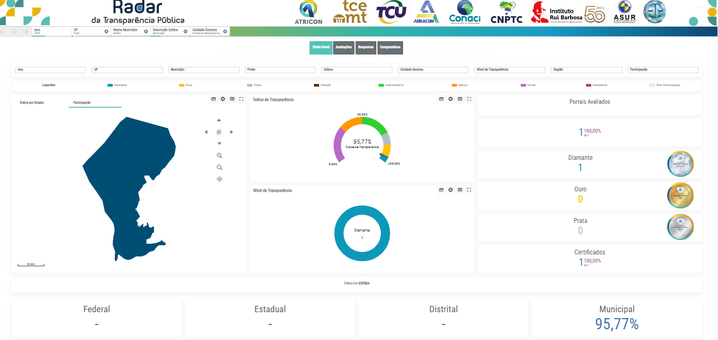
Task: Switch to the Avaliações tab
Action: tap(343, 48)
